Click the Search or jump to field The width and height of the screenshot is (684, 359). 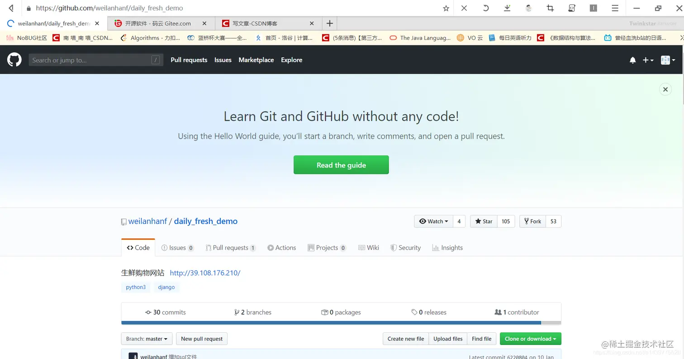click(95, 60)
